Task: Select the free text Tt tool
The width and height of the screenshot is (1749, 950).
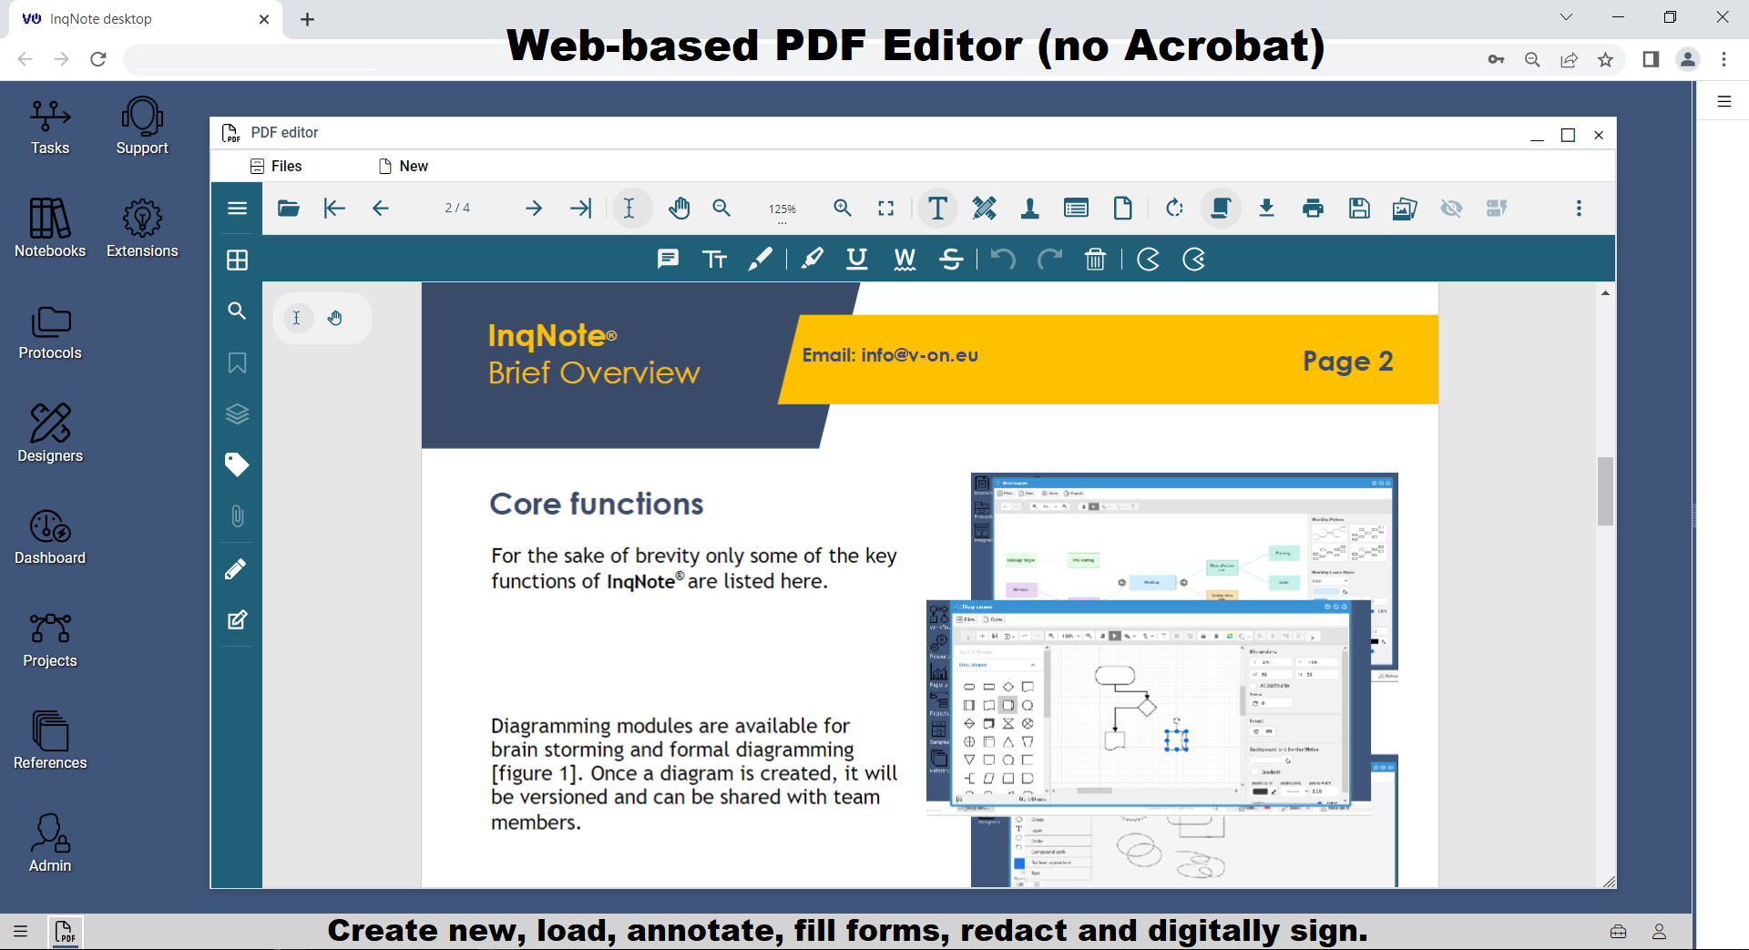Action: pos(715,260)
